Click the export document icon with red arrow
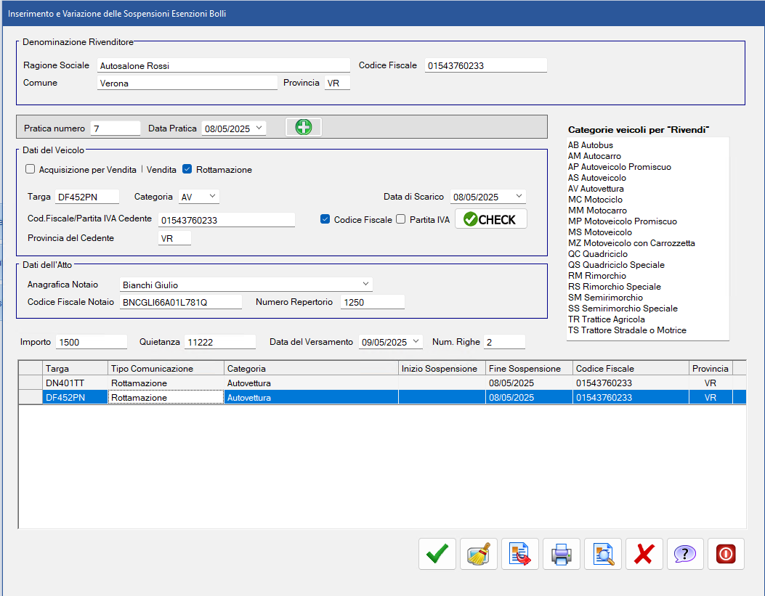 (x=520, y=555)
